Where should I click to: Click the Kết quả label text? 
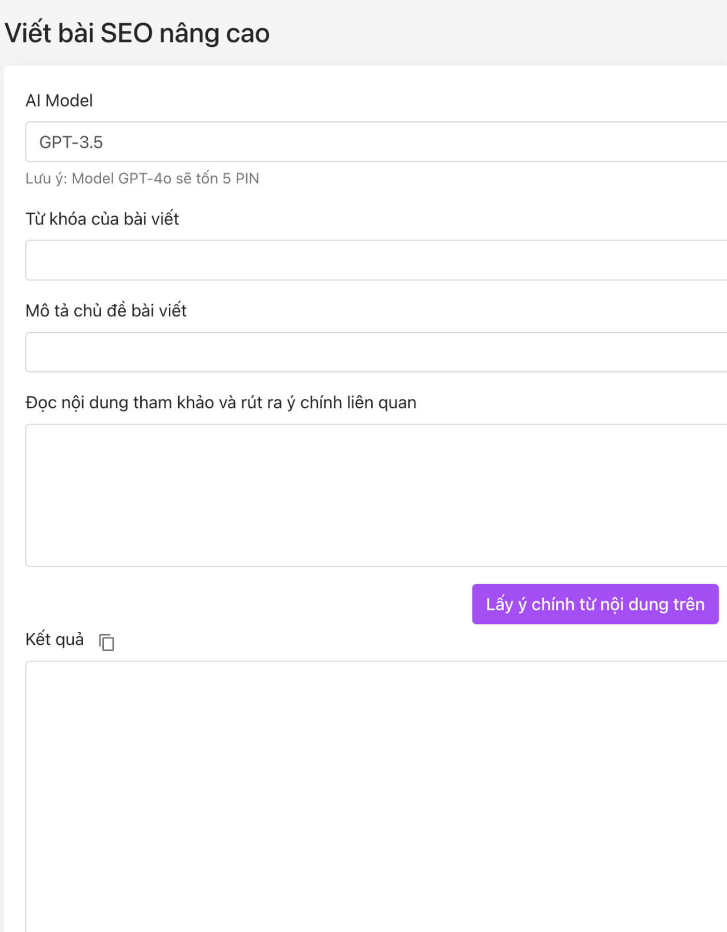55,640
